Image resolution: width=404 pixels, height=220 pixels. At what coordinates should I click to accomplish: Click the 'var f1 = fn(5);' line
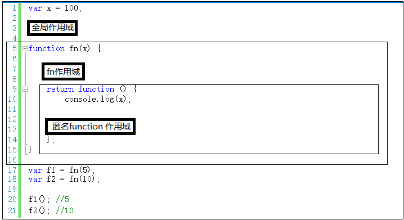coord(62,170)
